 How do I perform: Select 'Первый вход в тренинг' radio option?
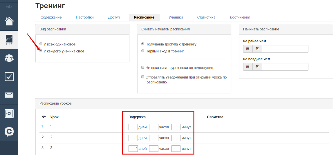coord(143,51)
